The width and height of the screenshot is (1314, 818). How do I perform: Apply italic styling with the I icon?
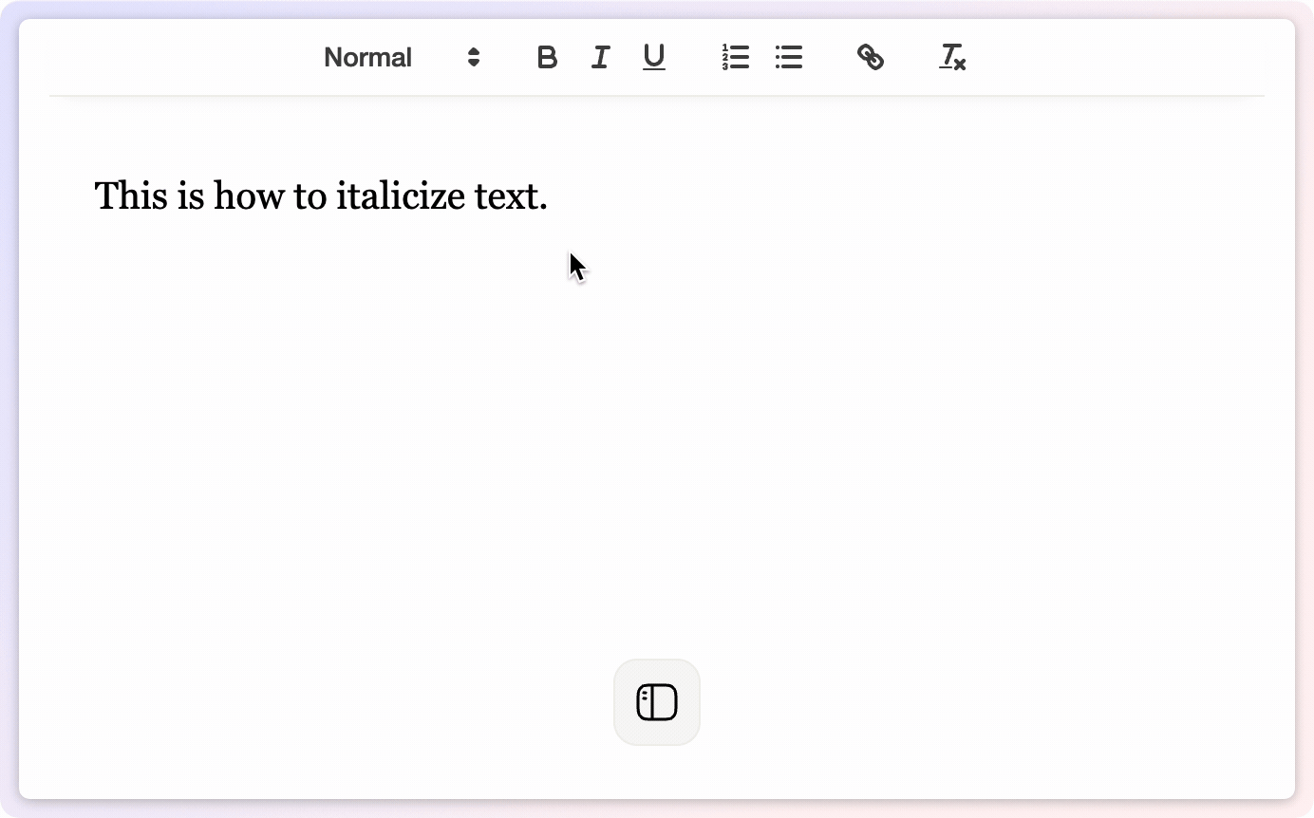[x=600, y=58]
